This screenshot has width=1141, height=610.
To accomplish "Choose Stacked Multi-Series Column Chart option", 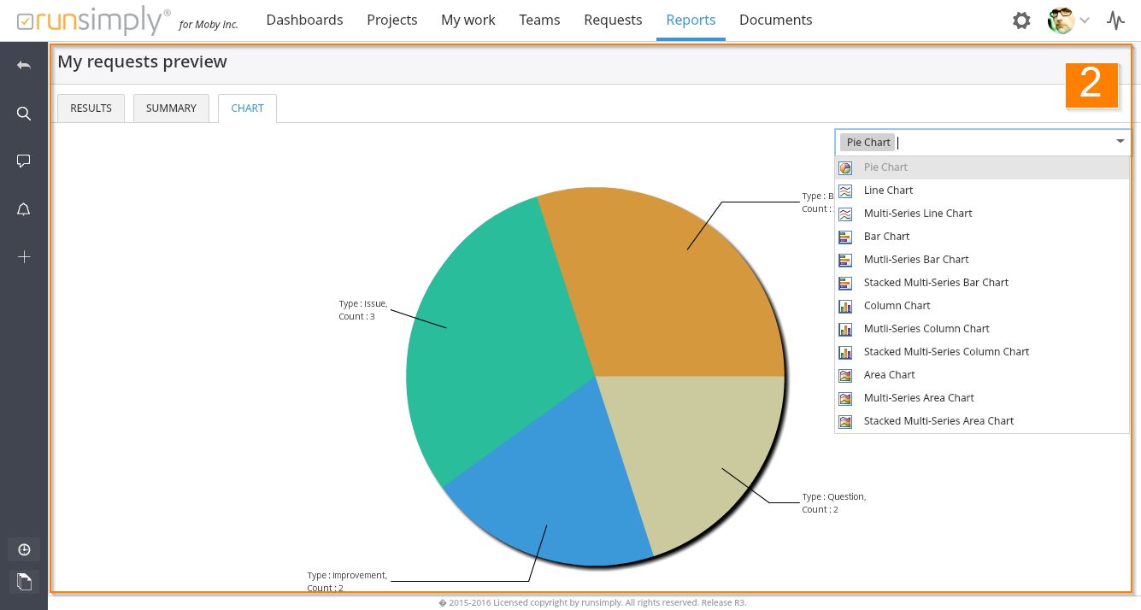I will pos(946,352).
